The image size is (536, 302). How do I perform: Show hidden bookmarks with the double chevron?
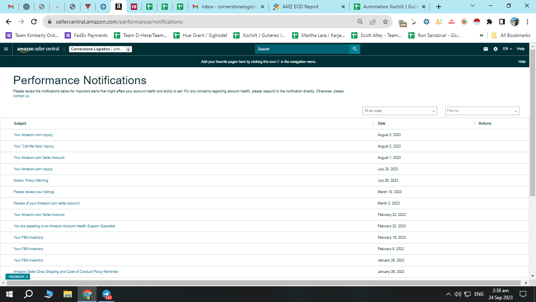tap(481, 35)
